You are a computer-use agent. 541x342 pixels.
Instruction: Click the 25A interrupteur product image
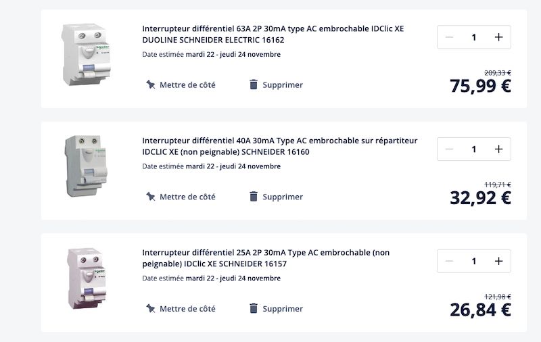pos(88,278)
